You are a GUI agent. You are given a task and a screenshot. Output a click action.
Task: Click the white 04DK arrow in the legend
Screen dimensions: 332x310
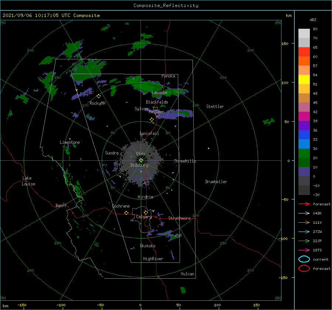304,213
